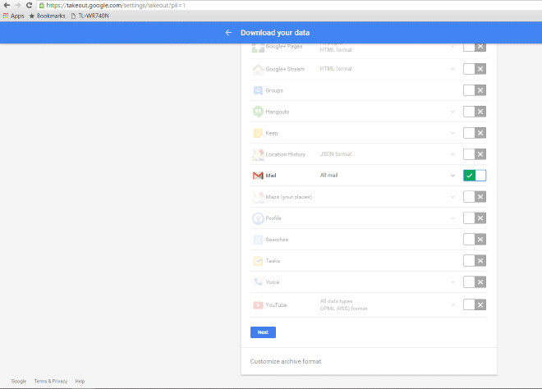Click the back arrow beside Download your data
The height and width of the screenshot is (389, 542).
228,33
